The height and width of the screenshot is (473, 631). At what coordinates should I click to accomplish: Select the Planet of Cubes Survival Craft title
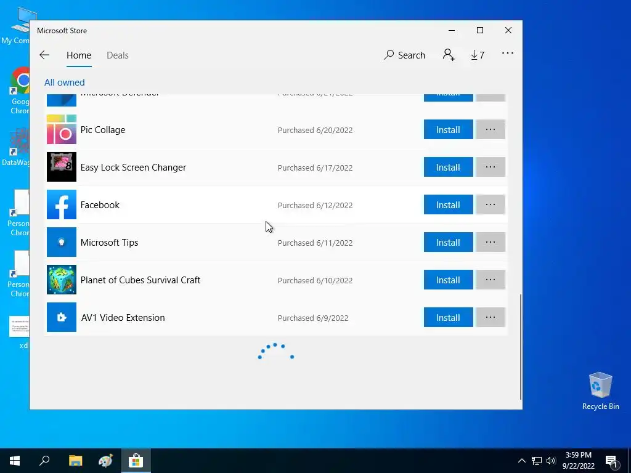[x=140, y=280]
